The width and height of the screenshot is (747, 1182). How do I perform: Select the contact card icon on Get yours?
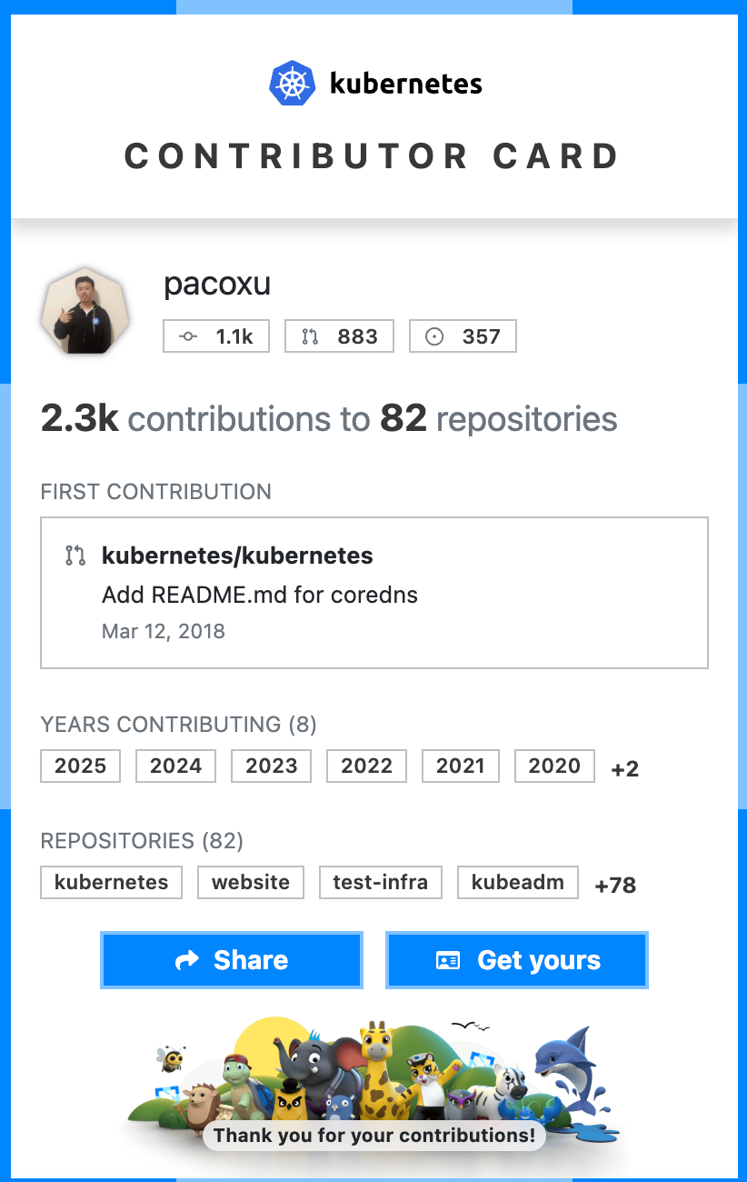pyautogui.click(x=451, y=959)
